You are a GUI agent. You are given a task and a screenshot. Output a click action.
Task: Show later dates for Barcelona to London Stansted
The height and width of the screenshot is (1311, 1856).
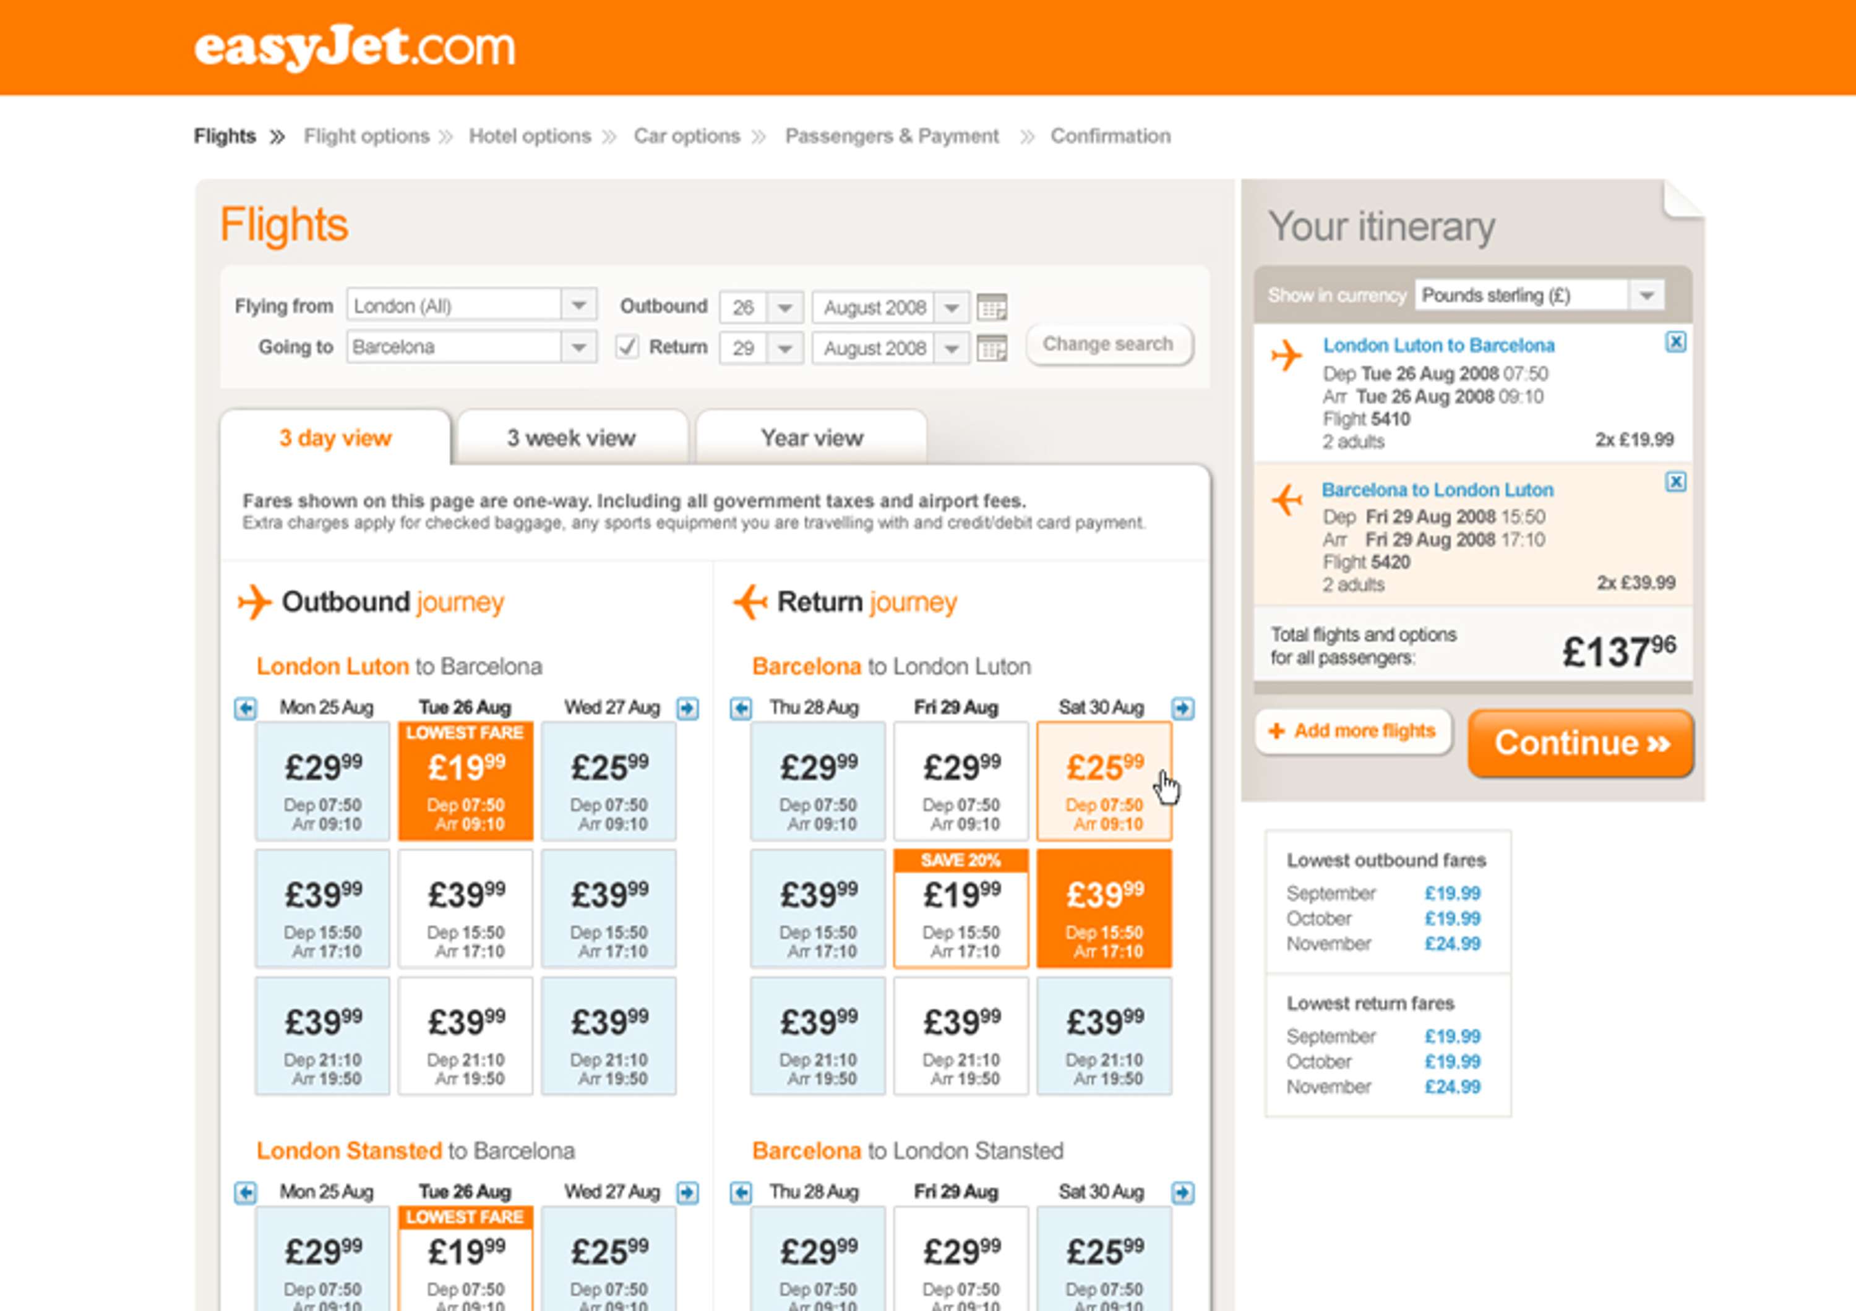coord(1183,1192)
